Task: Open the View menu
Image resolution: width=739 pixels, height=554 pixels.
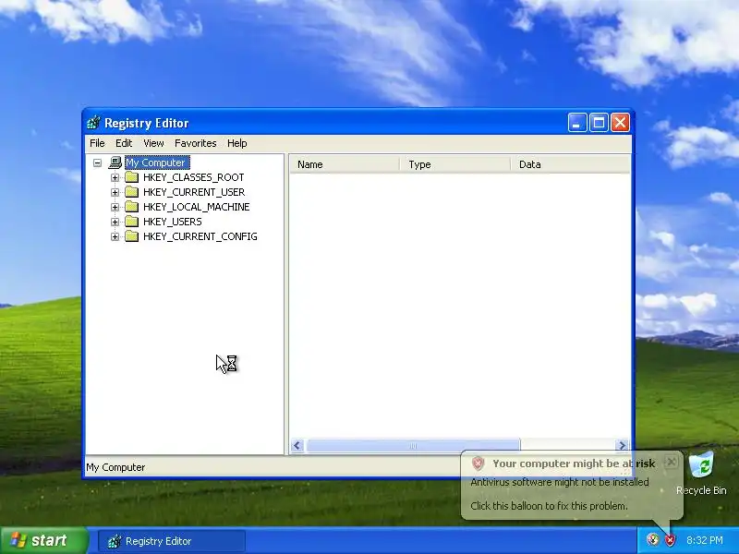Action: pyautogui.click(x=153, y=143)
